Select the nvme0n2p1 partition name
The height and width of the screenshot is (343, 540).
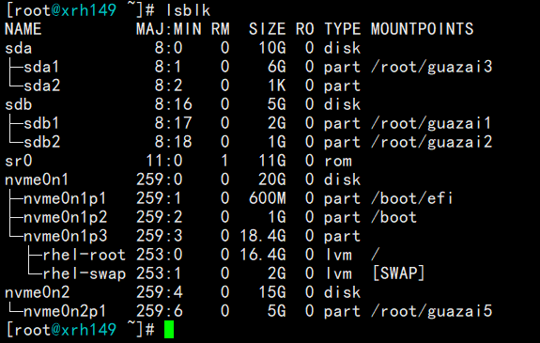(65, 311)
